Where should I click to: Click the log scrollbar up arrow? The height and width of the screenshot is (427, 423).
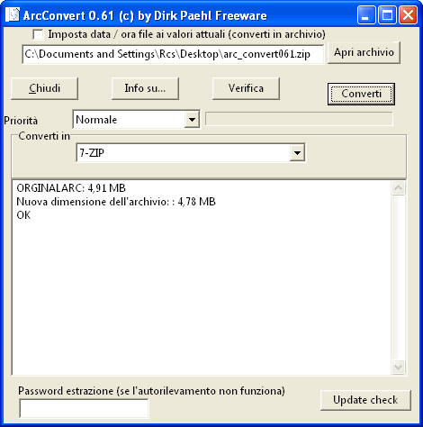(x=399, y=188)
